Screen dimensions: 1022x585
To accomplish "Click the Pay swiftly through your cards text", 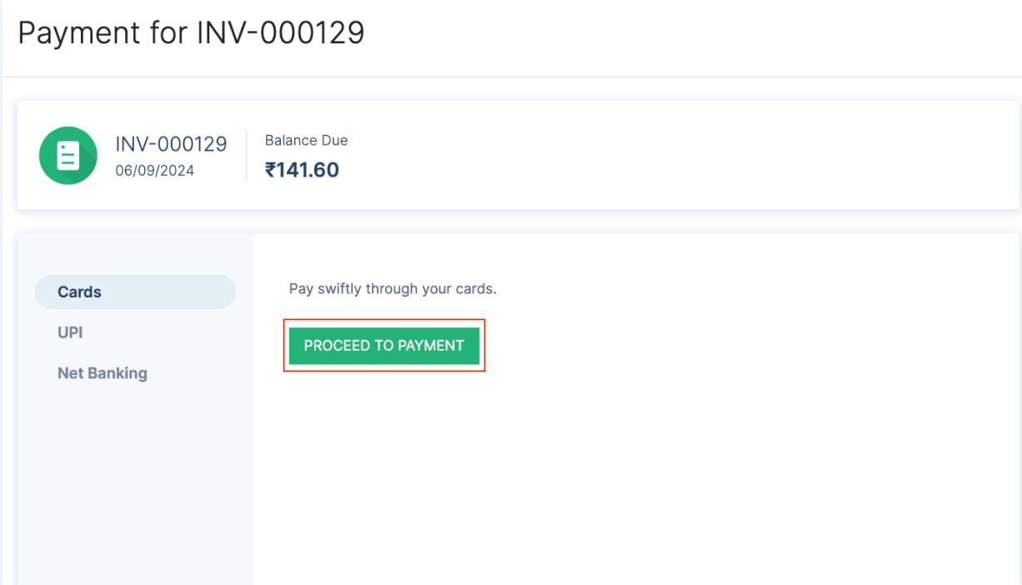I will pos(393,288).
